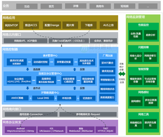This screenshot has width=163, height=137.
Task: Click the 多协议联通拨测 box
Action: point(151,101)
